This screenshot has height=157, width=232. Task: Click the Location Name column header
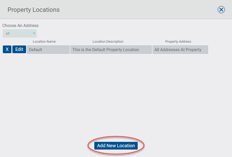(x=44, y=42)
